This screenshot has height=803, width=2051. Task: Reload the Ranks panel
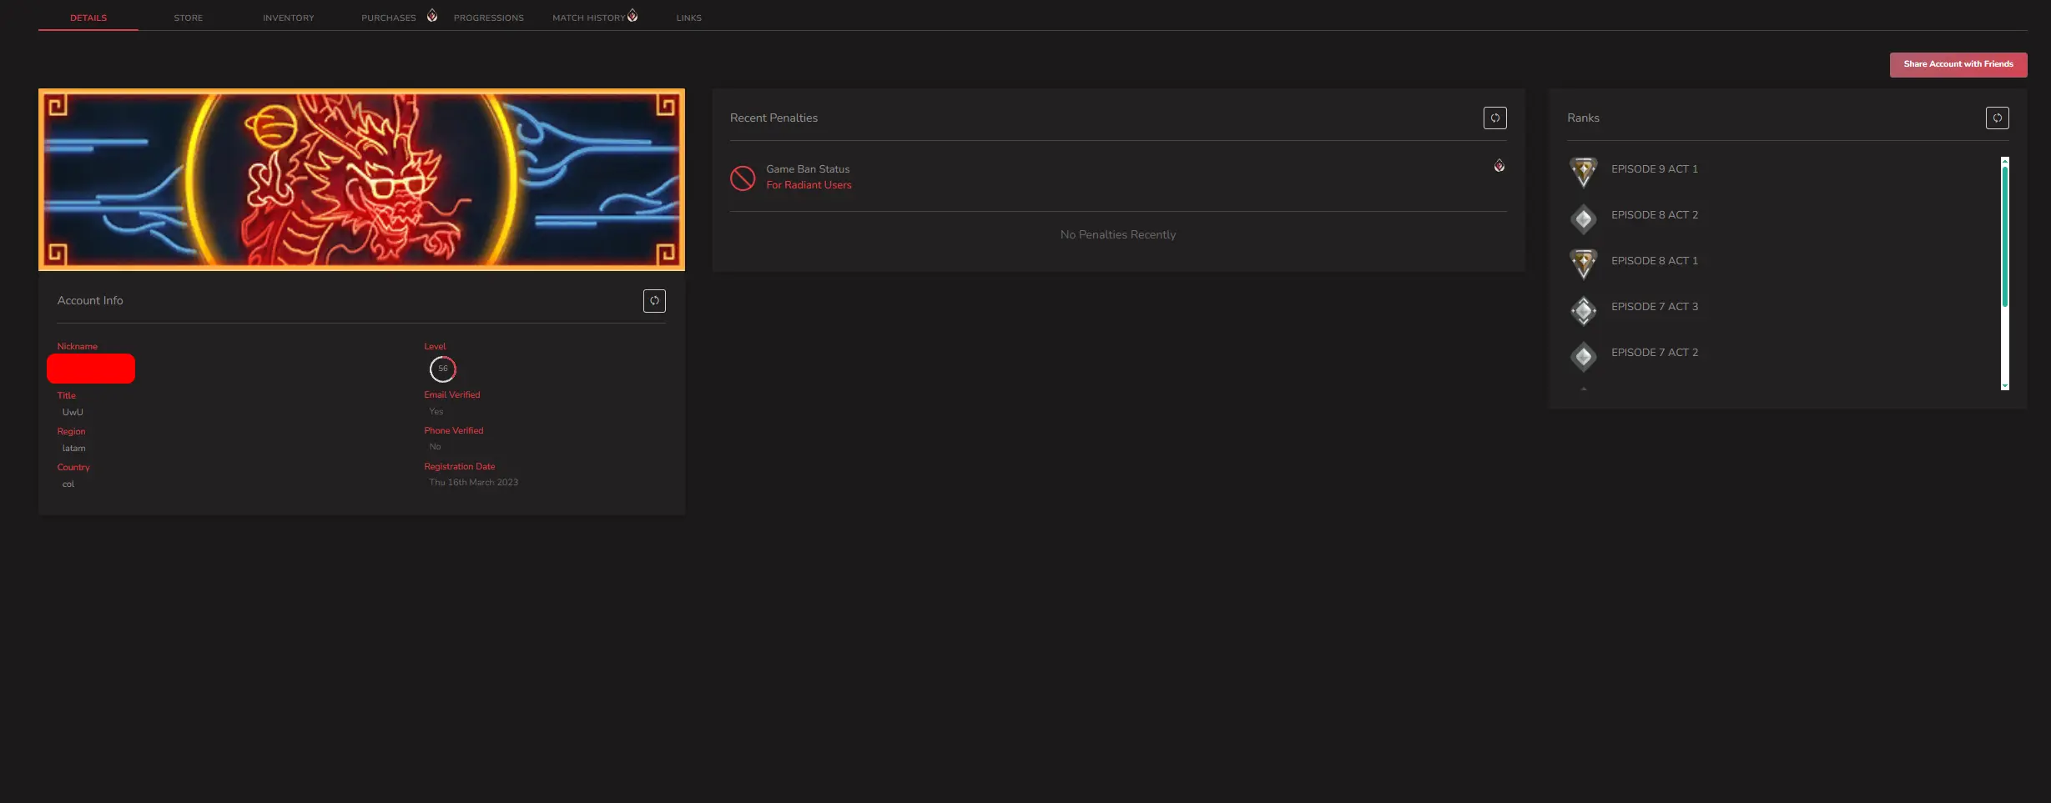[x=1997, y=118]
